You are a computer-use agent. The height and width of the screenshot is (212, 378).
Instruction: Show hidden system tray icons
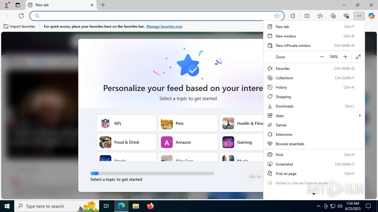(318, 206)
